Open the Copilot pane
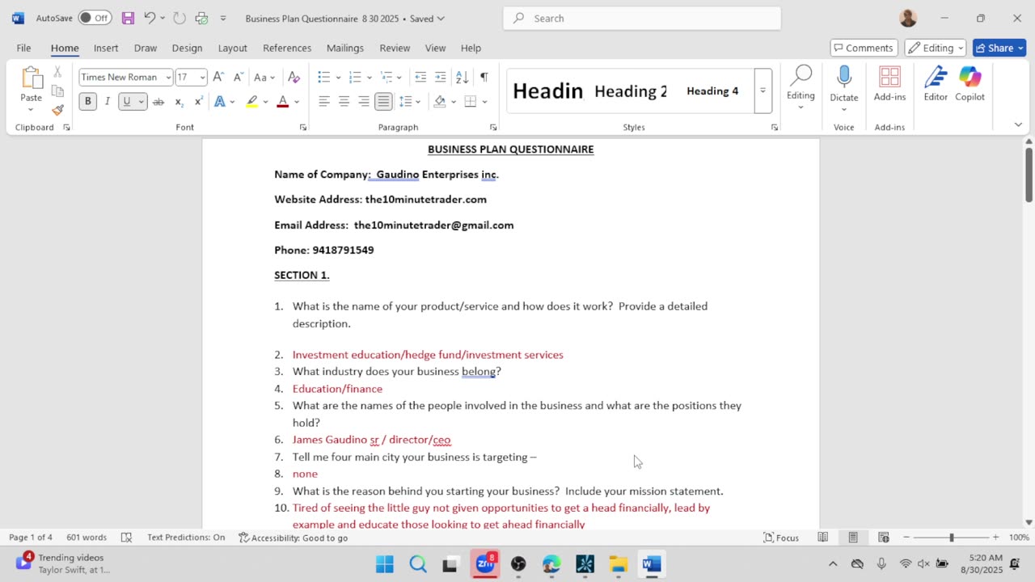1035x582 pixels. pos(970,84)
